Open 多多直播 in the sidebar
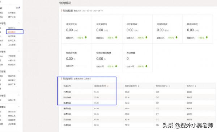Image resolution: width=217 pixels, height=132 pixels. (12, 124)
